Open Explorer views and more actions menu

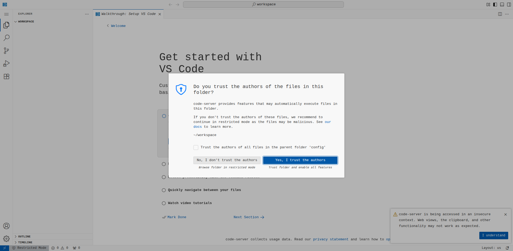[x=87, y=14]
